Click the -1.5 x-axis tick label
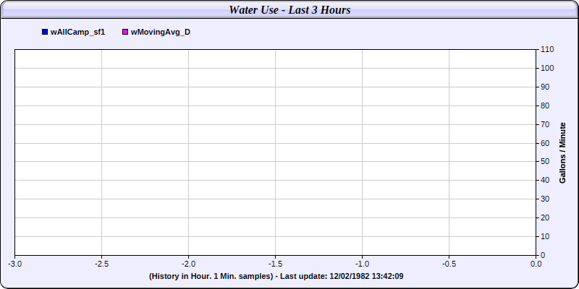 point(275,264)
